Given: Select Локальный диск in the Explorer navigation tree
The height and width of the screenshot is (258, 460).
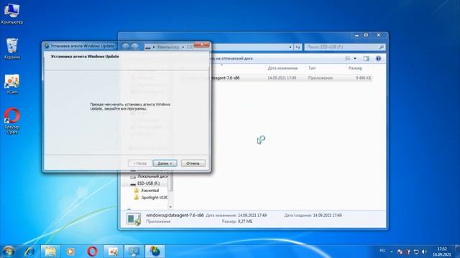Looking at the screenshot, I should tap(149, 176).
